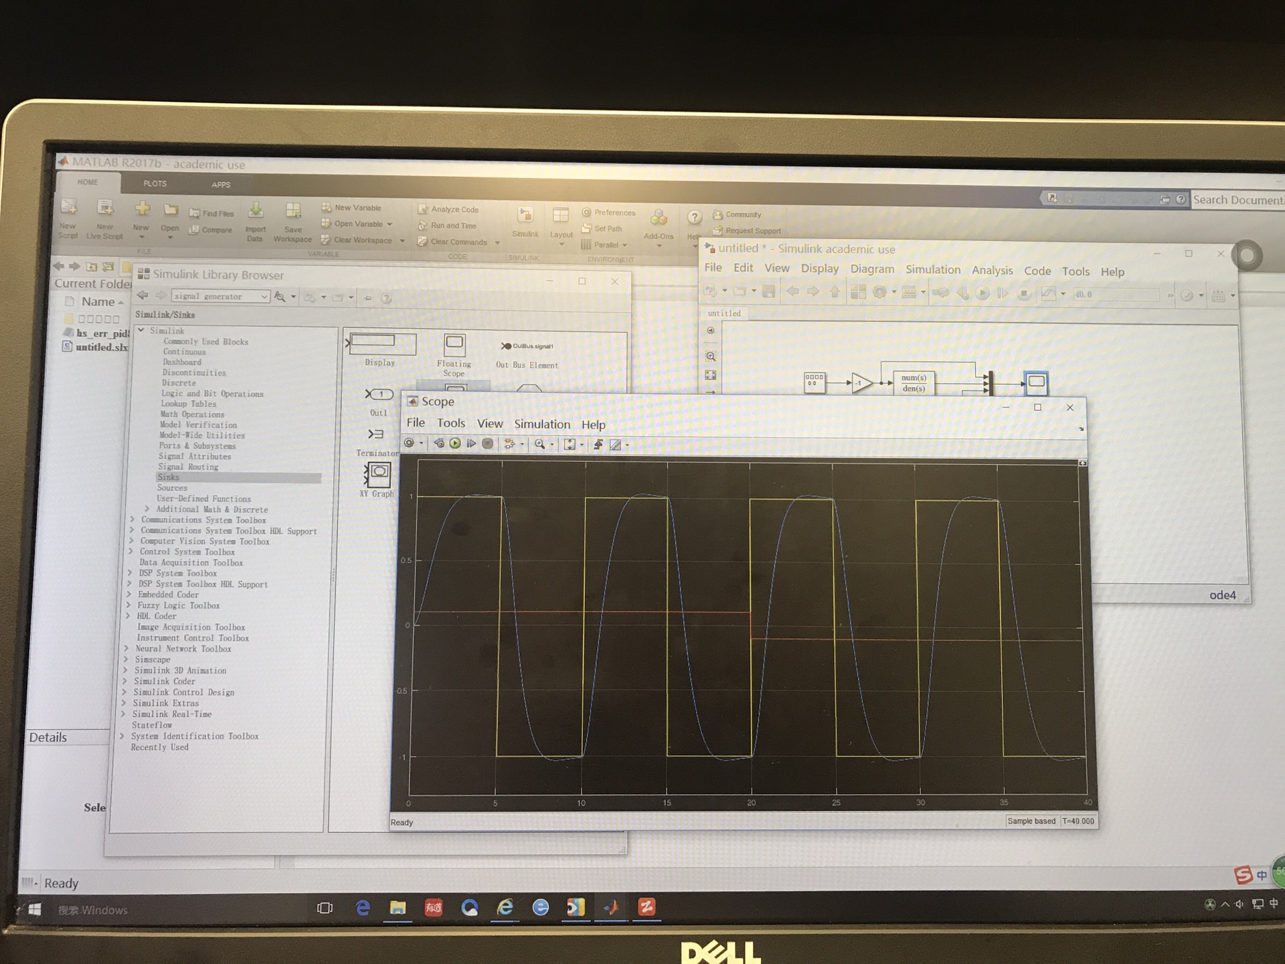The height and width of the screenshot is (964, 1285).
Task: Open zoom options dropdown arrow in Scope
Action: tap(551, 445)
